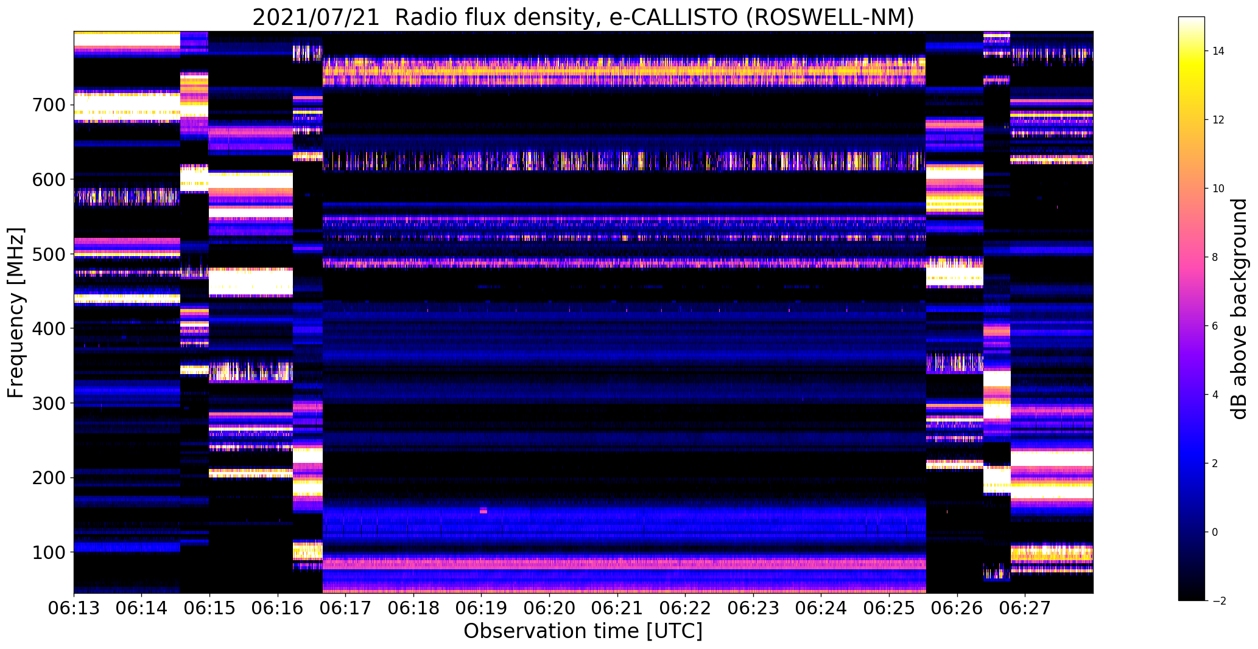Image resolution: width=1258 pixels, height=649 pixels.
Task: Click the colorbar tick label 6
Action: pyautogui.click(x=1215, y=326)
